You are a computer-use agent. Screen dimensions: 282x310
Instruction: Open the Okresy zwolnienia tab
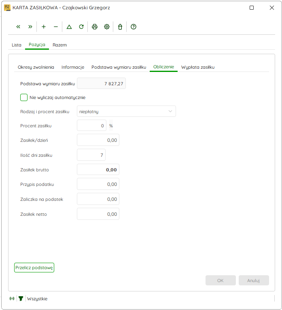(36, 67)
